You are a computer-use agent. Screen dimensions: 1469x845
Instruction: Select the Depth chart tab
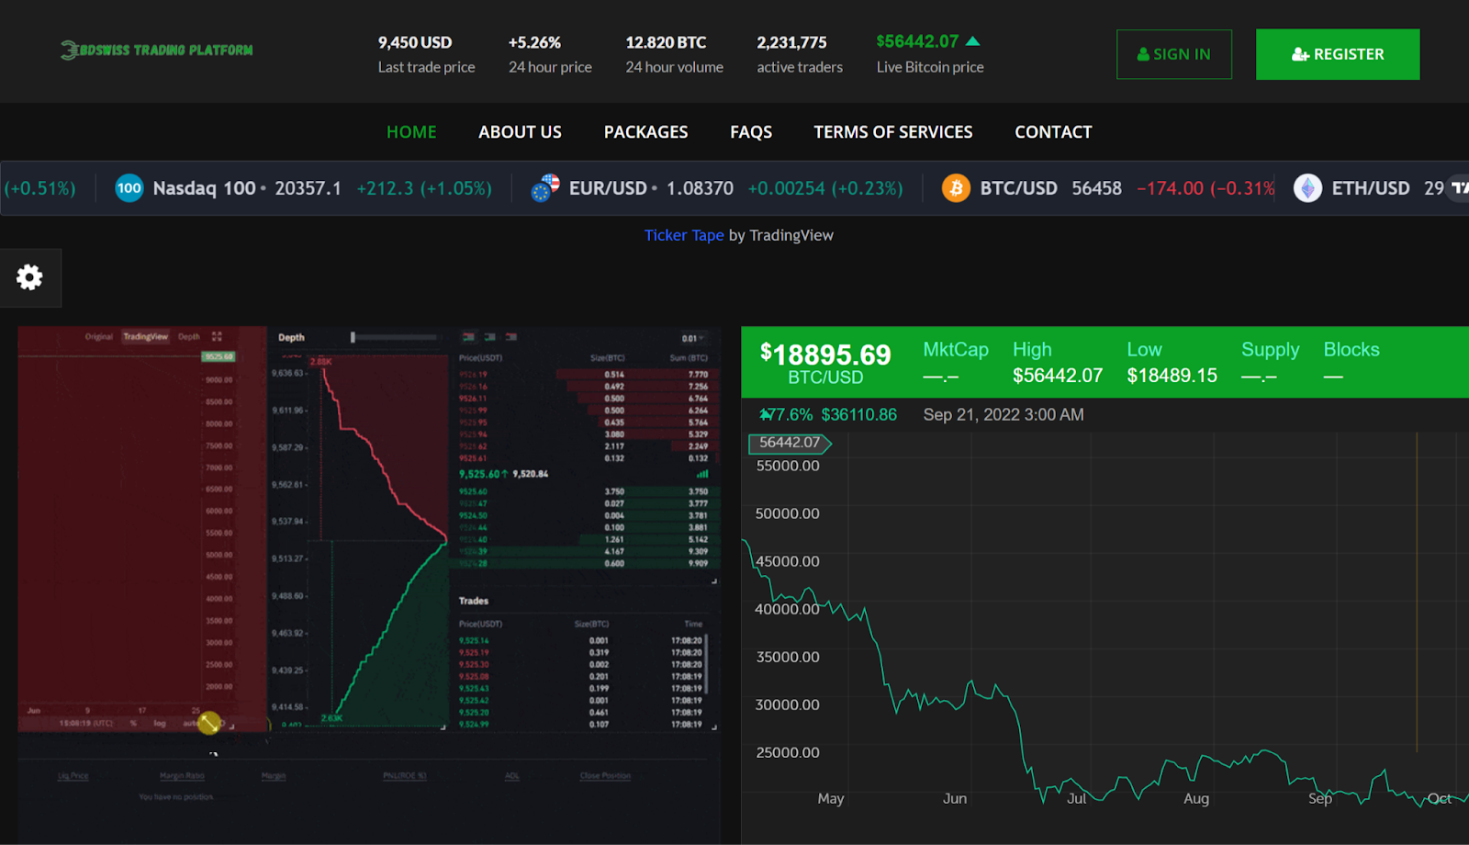(189, 336)
